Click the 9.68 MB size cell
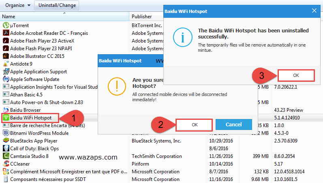This screenshot has height=183, width=323. point(260,179)
